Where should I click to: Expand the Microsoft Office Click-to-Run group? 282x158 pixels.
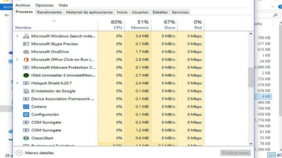[17, 60]
